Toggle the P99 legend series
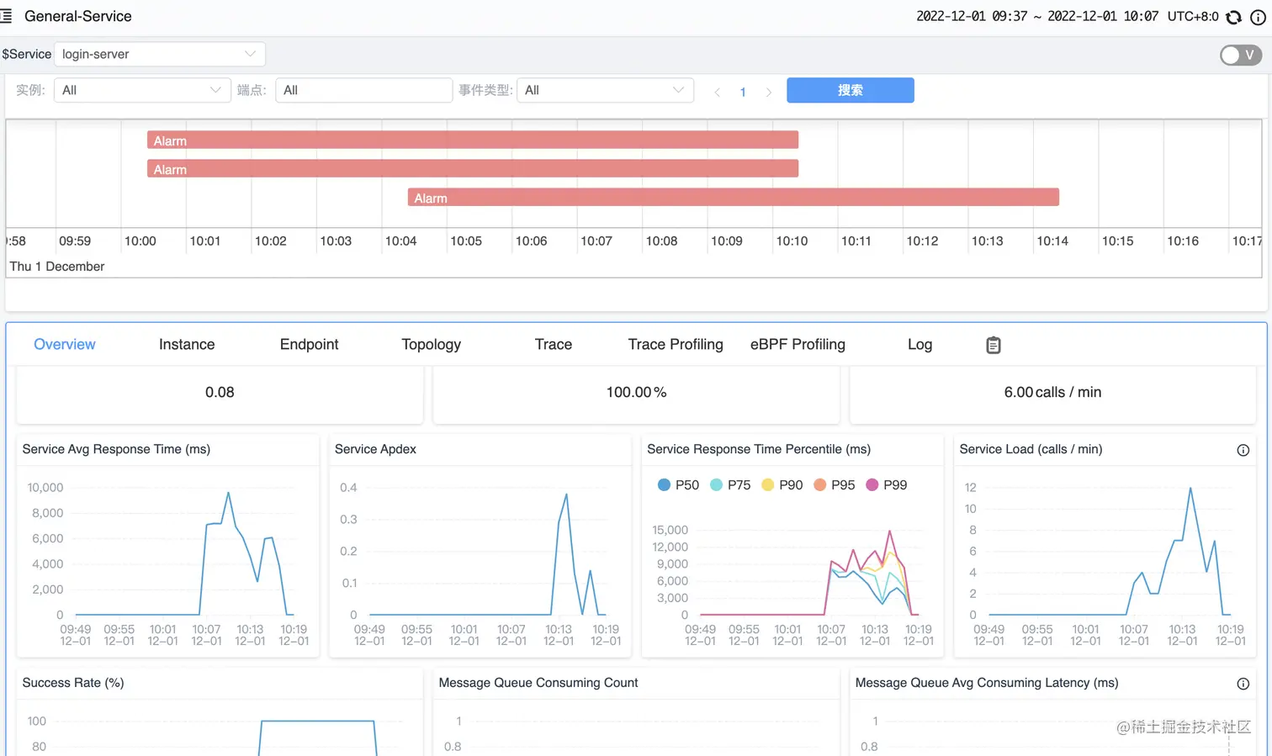The image size is (1272, 756). (x=886, y=485)
